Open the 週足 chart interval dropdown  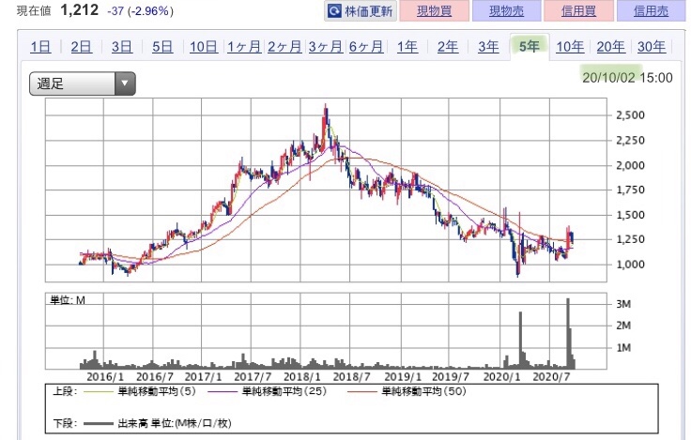(x=83, y=83)
